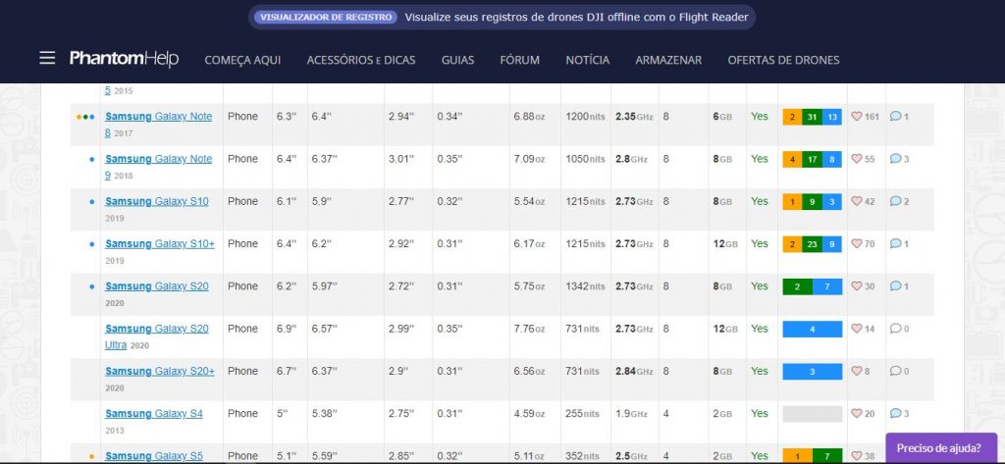
Task: Open comments bubble for Galaxy S20 2020
Action: (895, 286)
